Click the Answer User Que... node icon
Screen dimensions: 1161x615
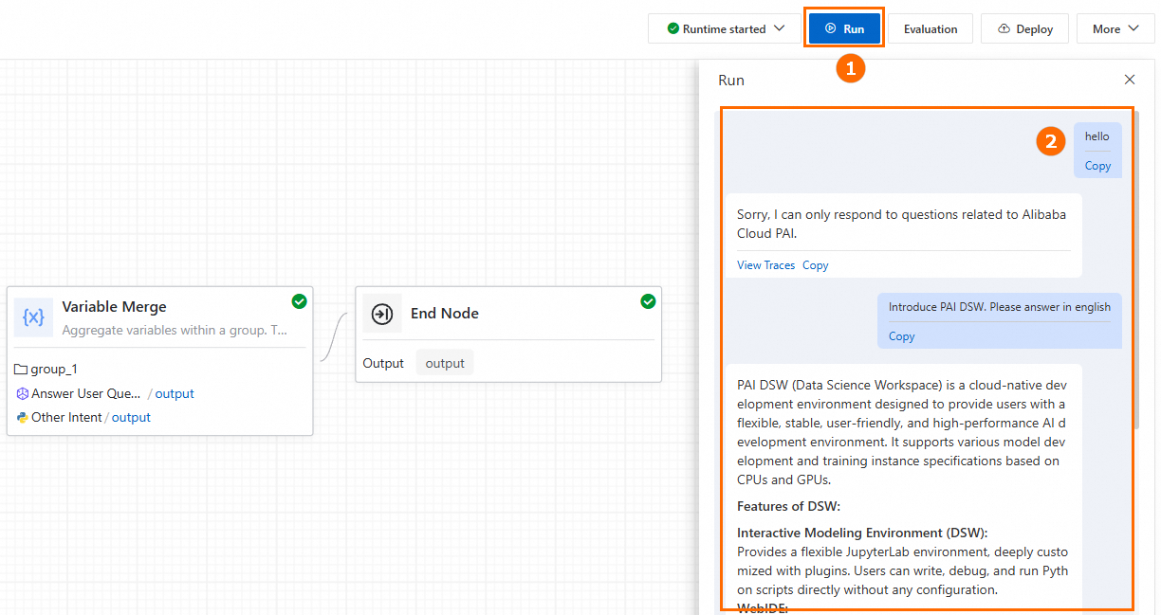click(22, 393)
